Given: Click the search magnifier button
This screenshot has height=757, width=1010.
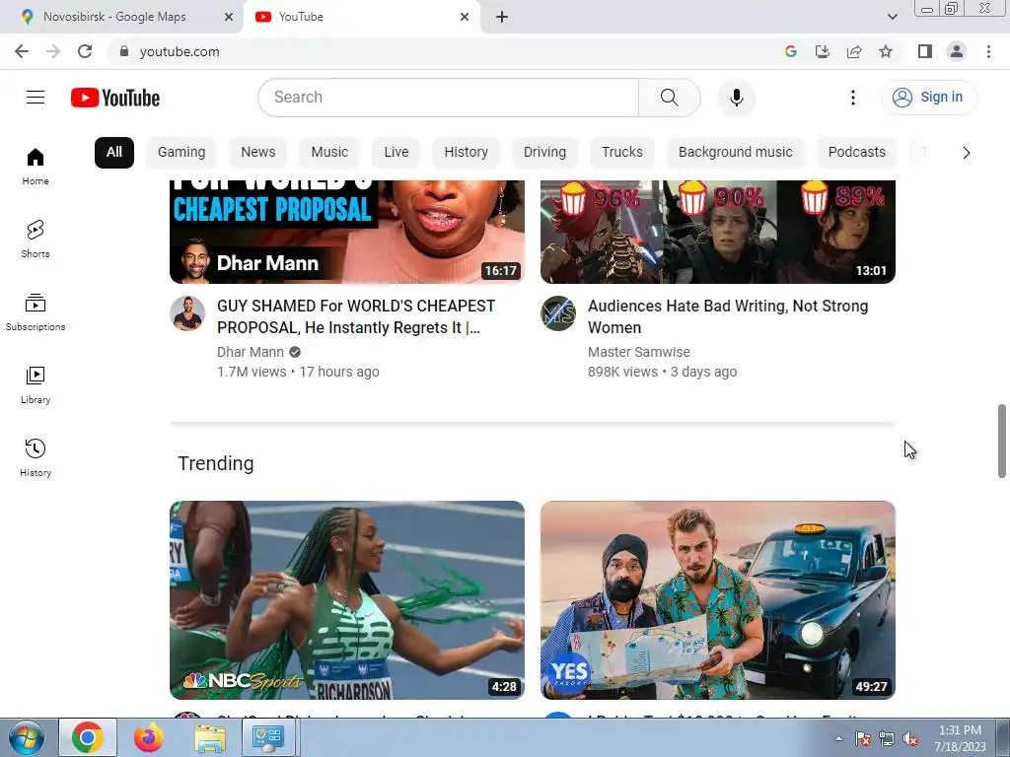Looking at the screenshot, I should tap(670, 98).
